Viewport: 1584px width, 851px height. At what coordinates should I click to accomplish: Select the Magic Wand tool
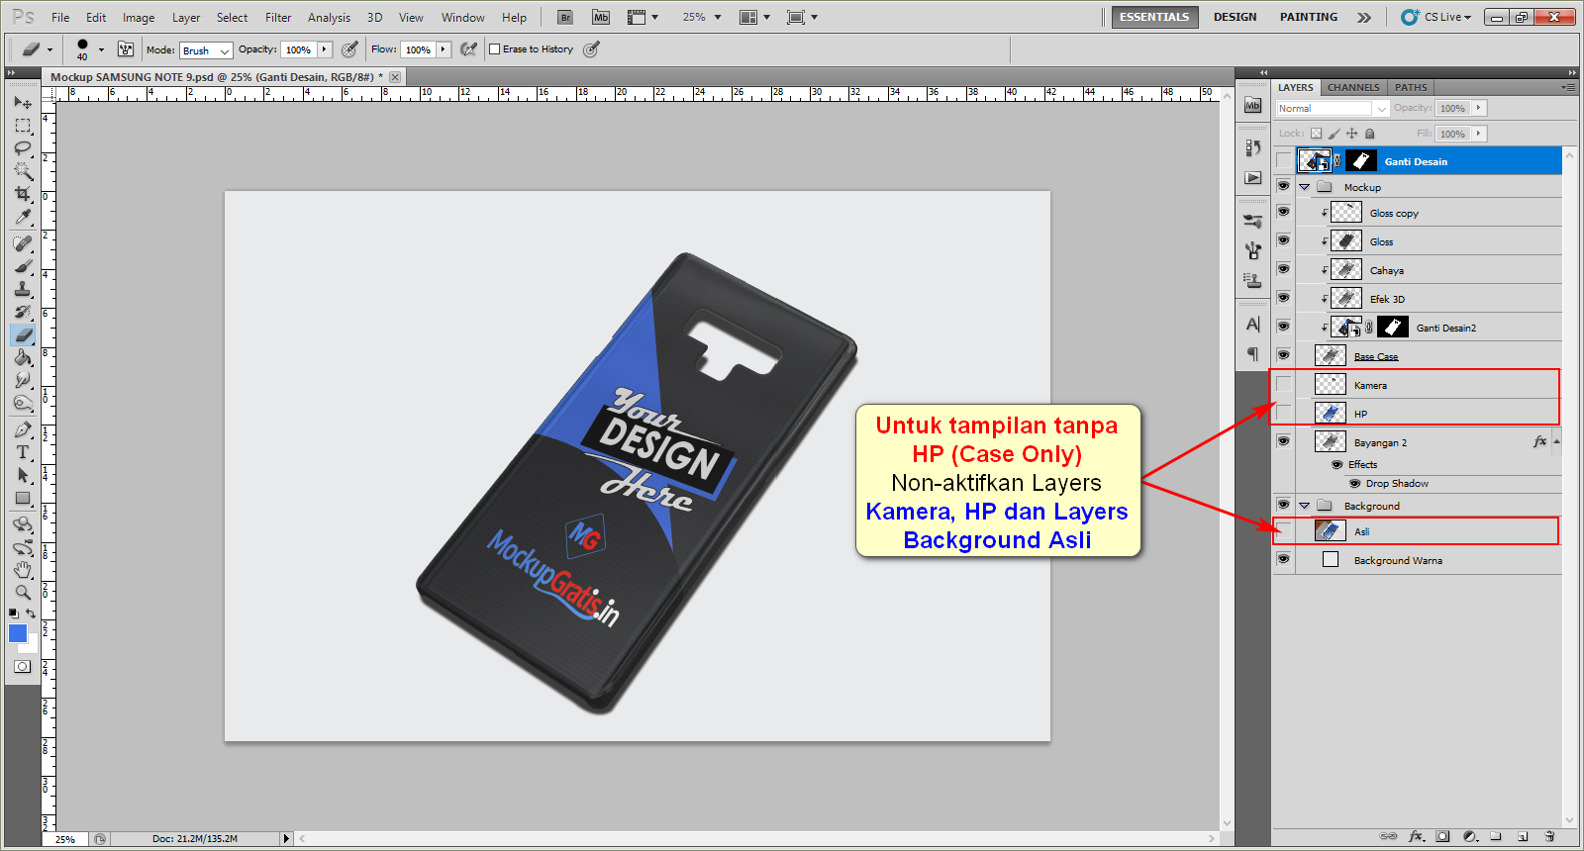click(23, 171)
